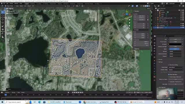Viewport: 185px width, 104px height.
Task: Switch perspective/orthographic grid icon in viewport
Action: point(129,29)
